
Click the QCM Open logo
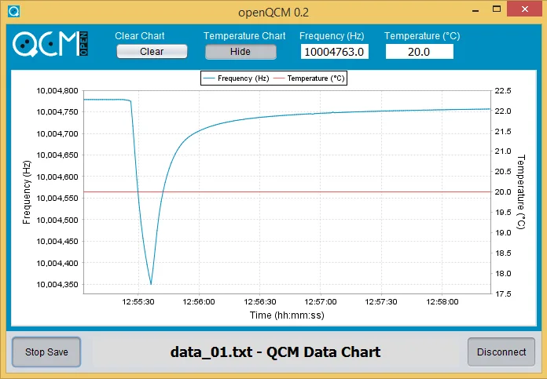(x=50, y=44)
